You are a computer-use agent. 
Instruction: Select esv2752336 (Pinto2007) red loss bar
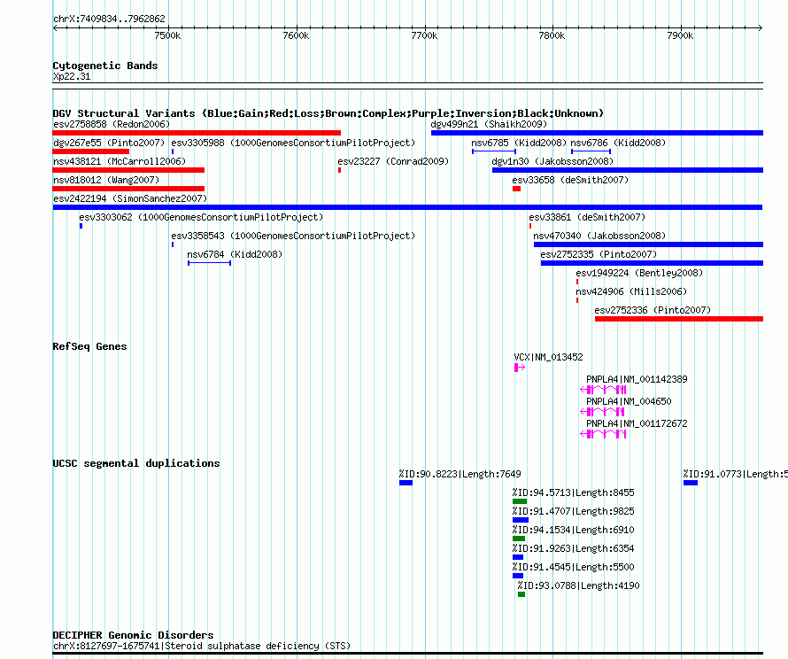[x=679, y=319]
